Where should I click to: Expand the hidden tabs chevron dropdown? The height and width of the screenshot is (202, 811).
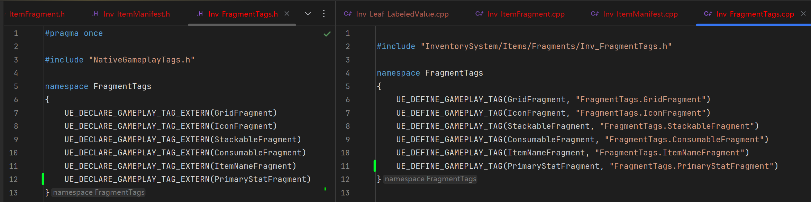point(308,13)
